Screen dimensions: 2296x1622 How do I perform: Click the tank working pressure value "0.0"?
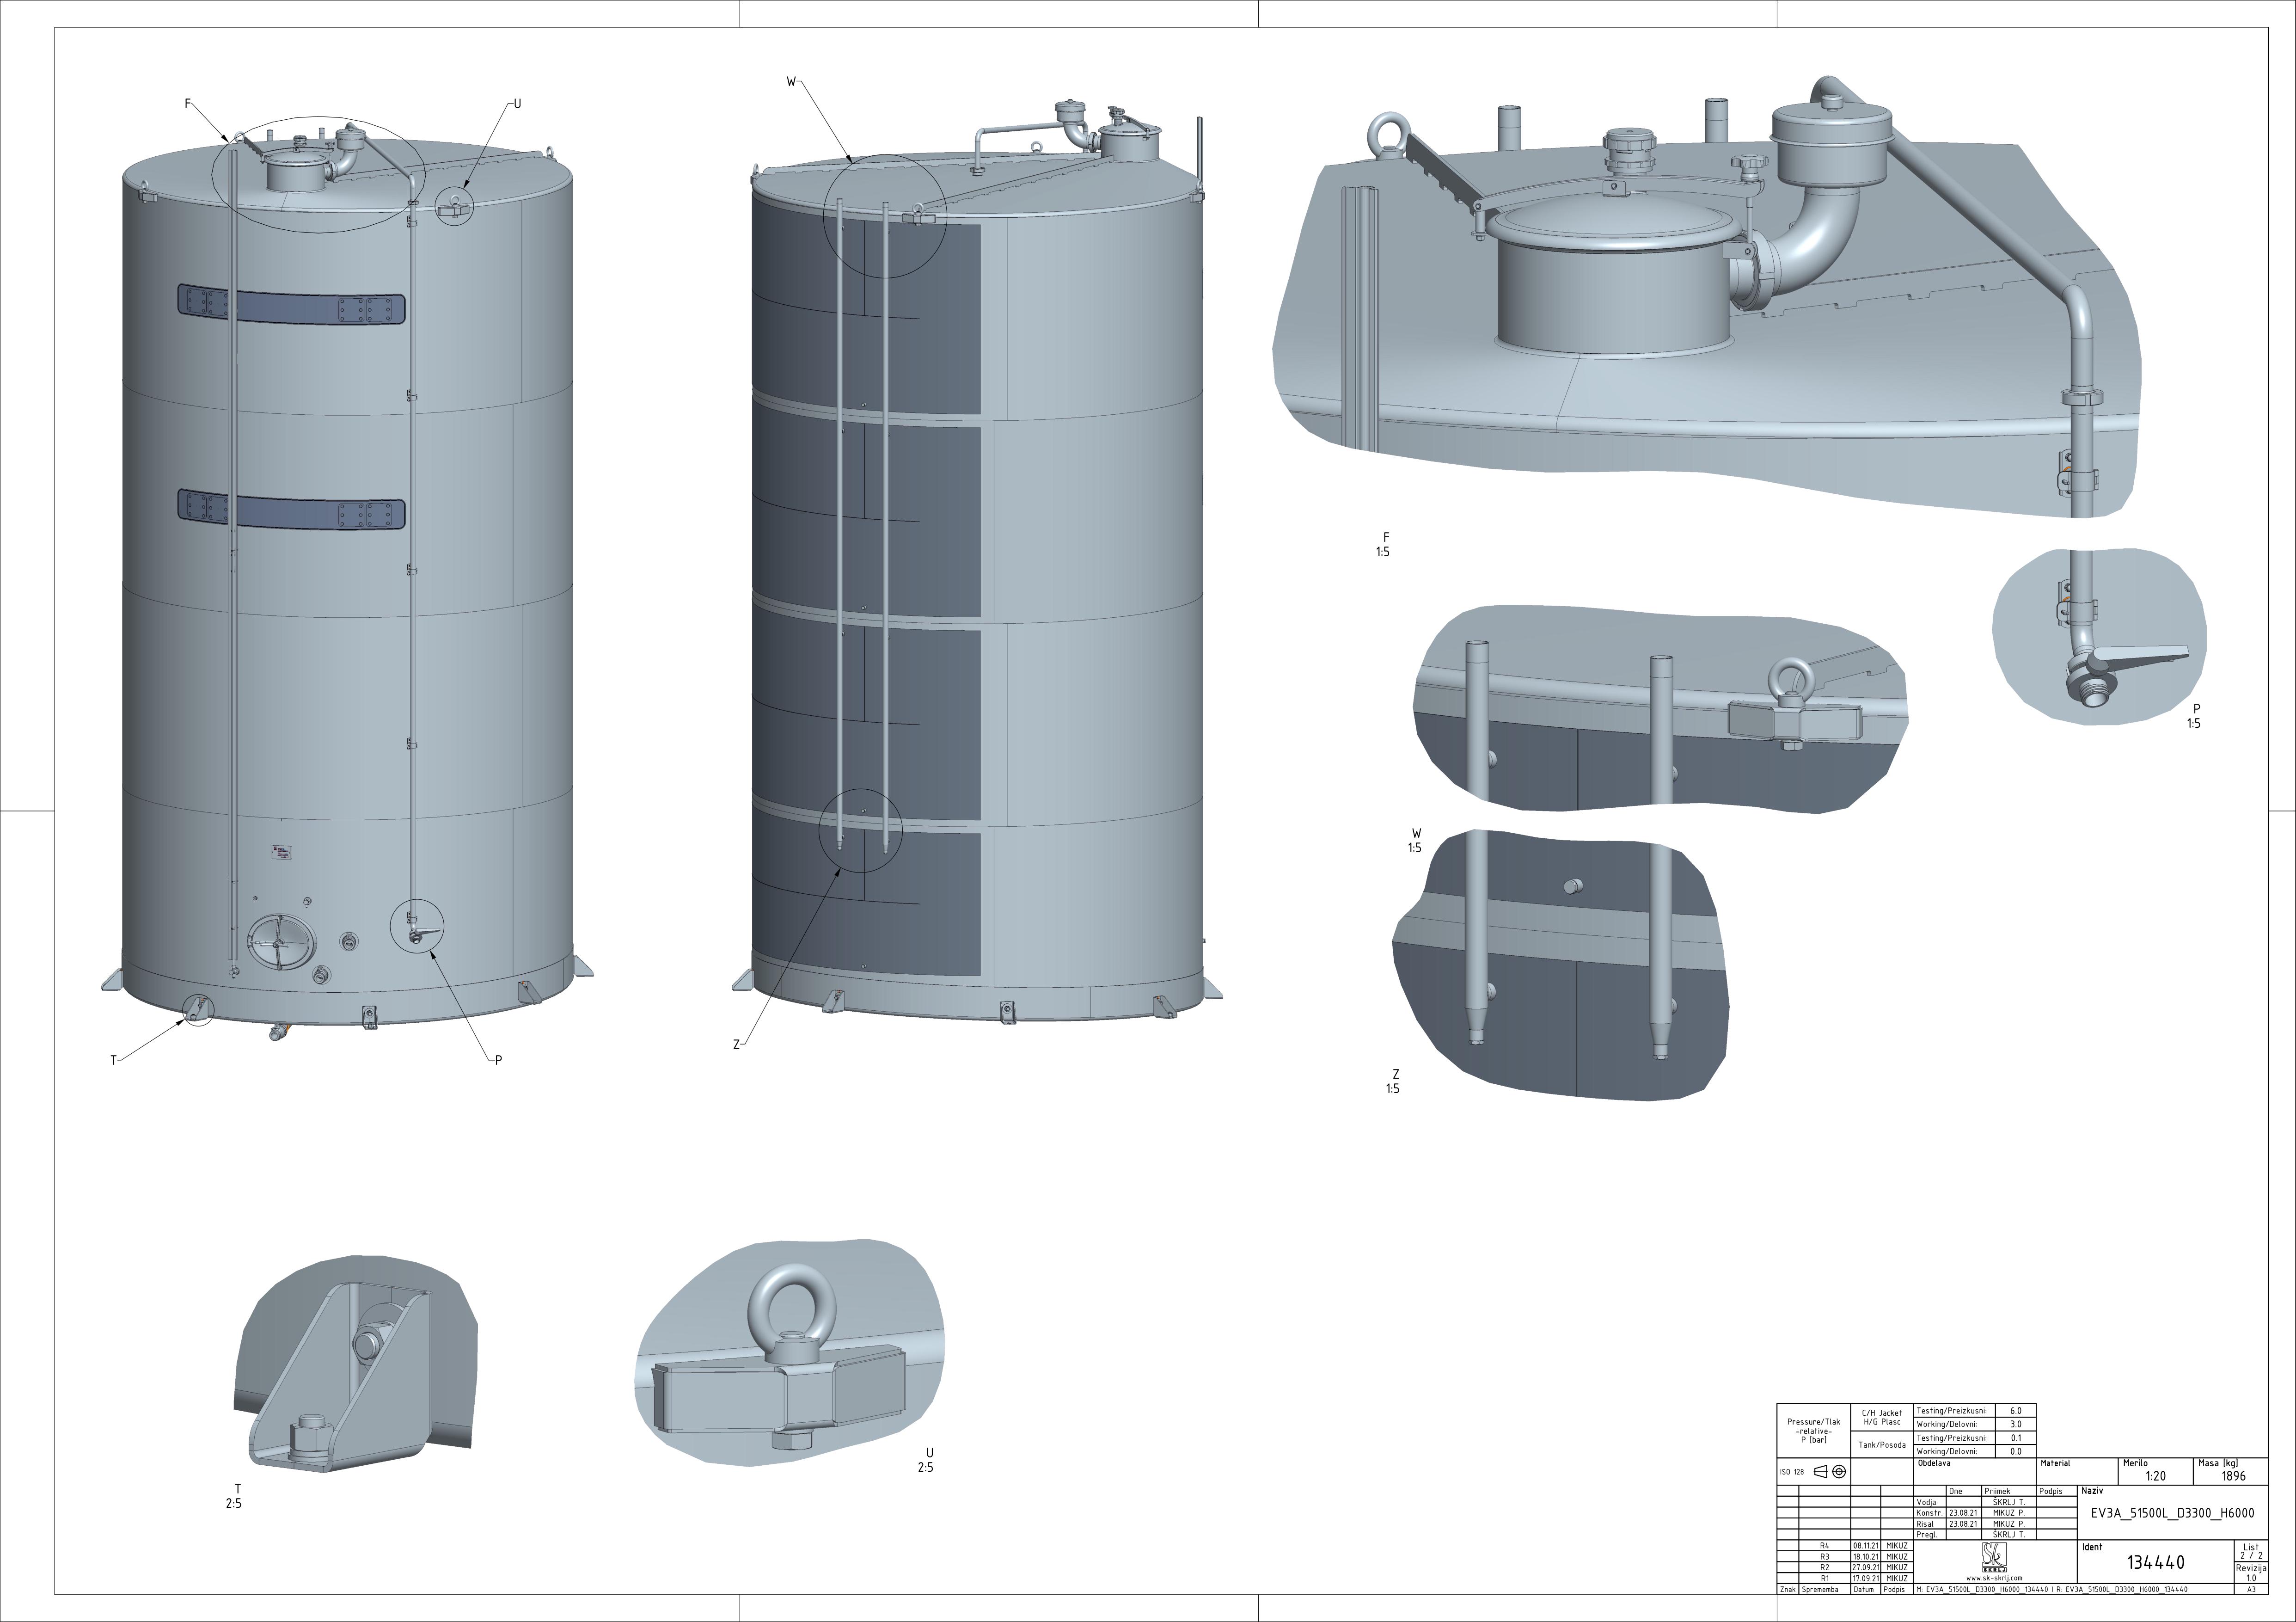(2015, 1451)
